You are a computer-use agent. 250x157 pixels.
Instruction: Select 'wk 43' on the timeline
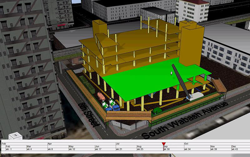point(235,149)
